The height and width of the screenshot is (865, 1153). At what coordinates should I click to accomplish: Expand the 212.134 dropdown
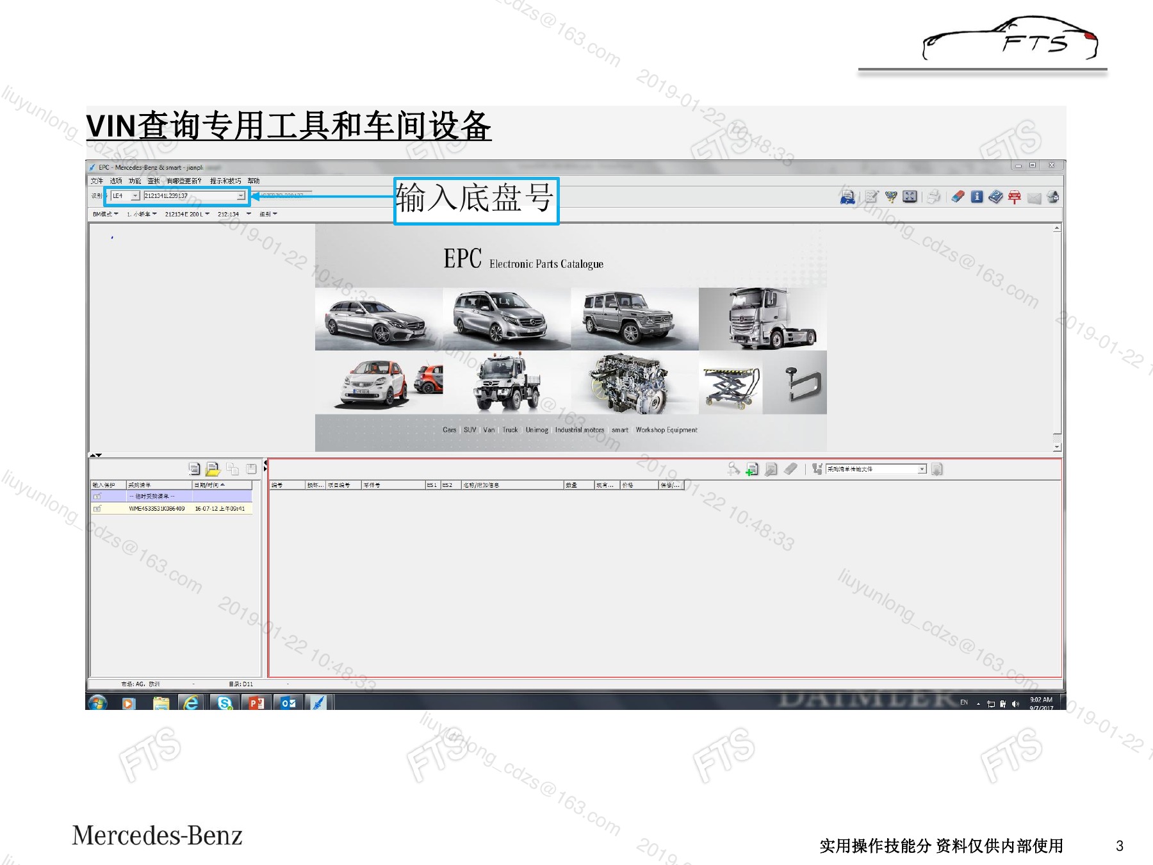pyautogui.click(x=234, y=214)
